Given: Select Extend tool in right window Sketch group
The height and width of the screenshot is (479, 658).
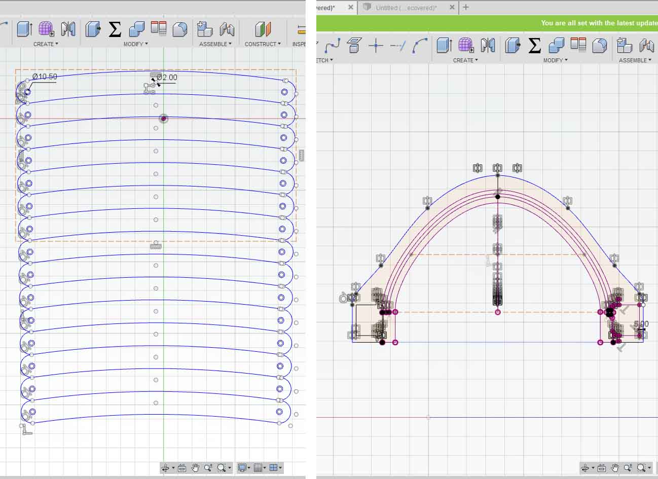Looking at the screenshot, I should pyautogui.click(x=398, y=46).
